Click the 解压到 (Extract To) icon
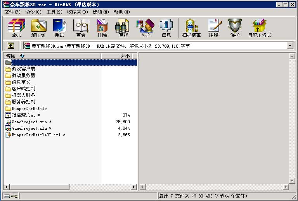 [38, 28]
